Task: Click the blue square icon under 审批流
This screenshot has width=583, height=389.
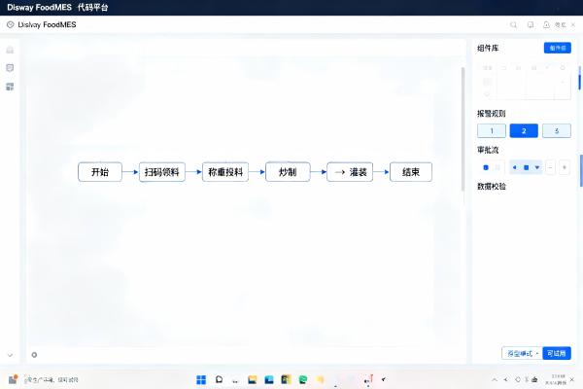Action: (486, 167)
